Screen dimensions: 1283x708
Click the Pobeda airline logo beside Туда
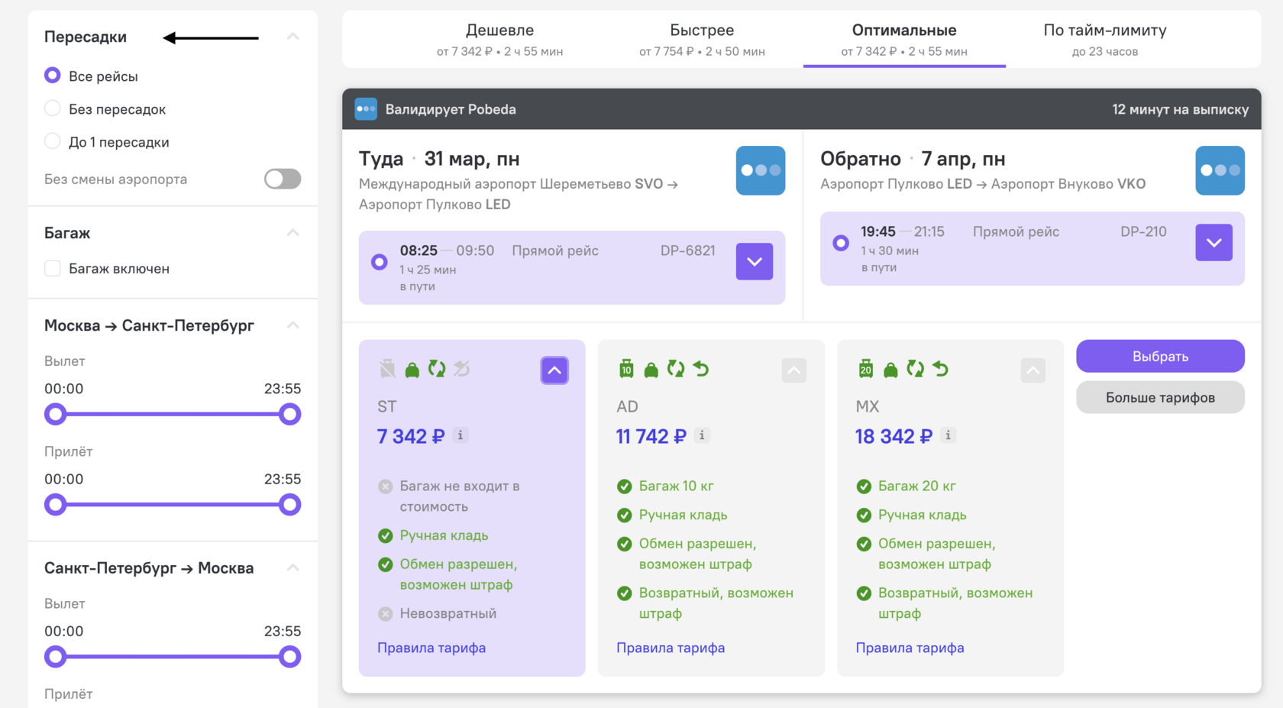point(760,170)
